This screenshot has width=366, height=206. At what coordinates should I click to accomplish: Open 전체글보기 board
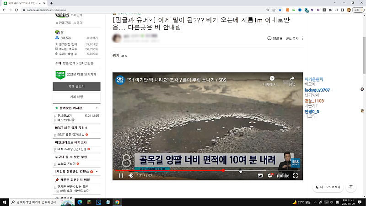pyautogui.click(x=65, y=116)
